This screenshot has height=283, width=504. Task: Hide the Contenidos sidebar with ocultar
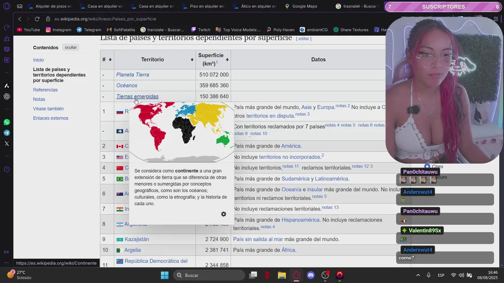71,48
